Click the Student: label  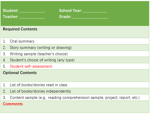11,11
